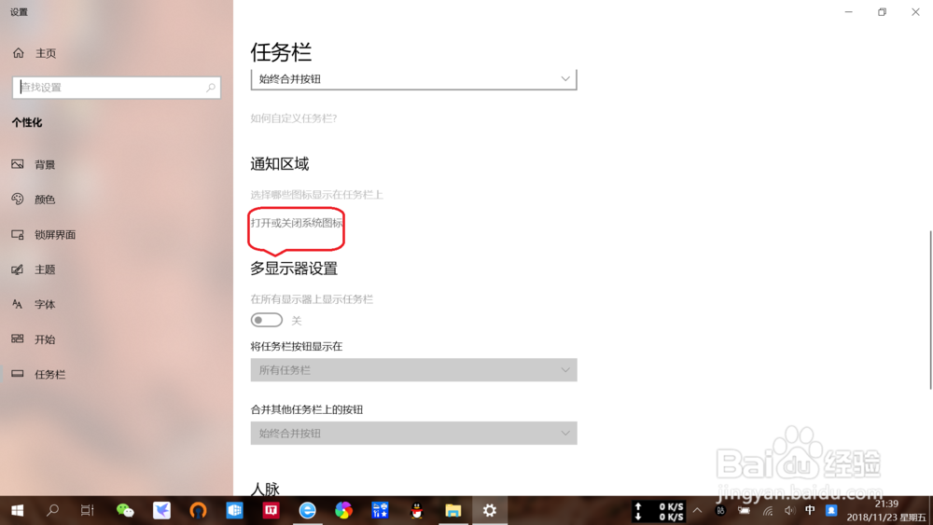Click blue contact icon in tray
The height and width of the screenshot is (525, 933).
831,510
